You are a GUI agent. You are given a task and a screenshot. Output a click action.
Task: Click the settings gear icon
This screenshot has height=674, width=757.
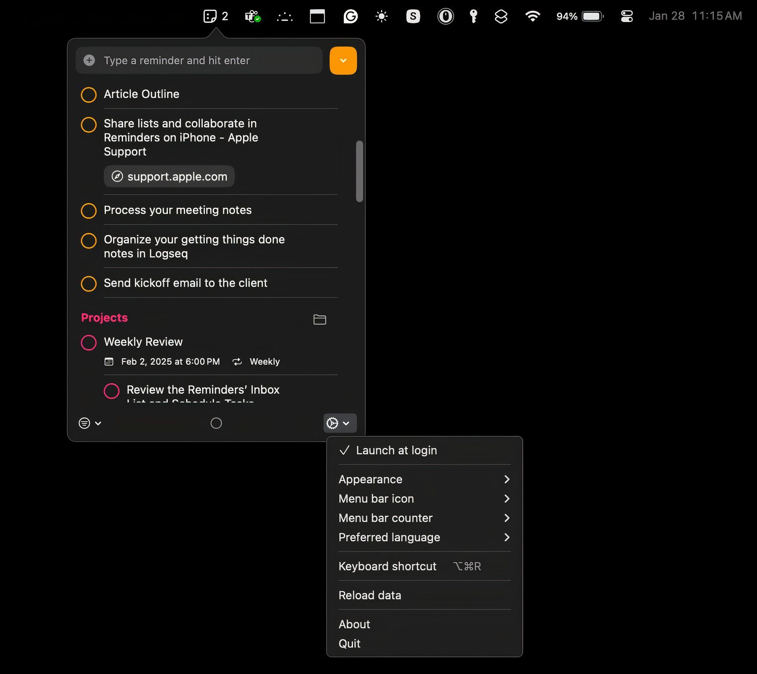(332, 423)
